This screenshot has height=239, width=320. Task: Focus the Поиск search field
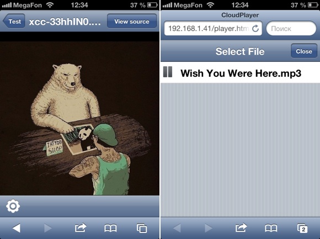pos(291,28)
